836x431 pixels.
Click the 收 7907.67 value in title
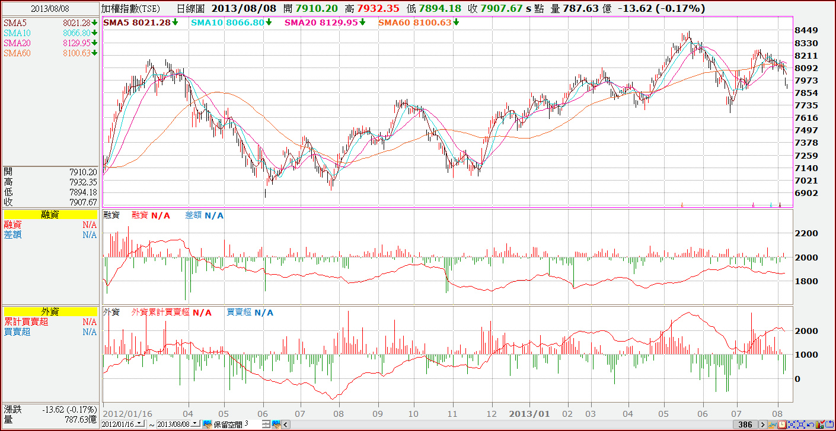(x=496, y=8)
